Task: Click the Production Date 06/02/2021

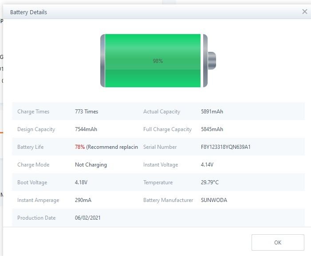Action: [88, 218]
